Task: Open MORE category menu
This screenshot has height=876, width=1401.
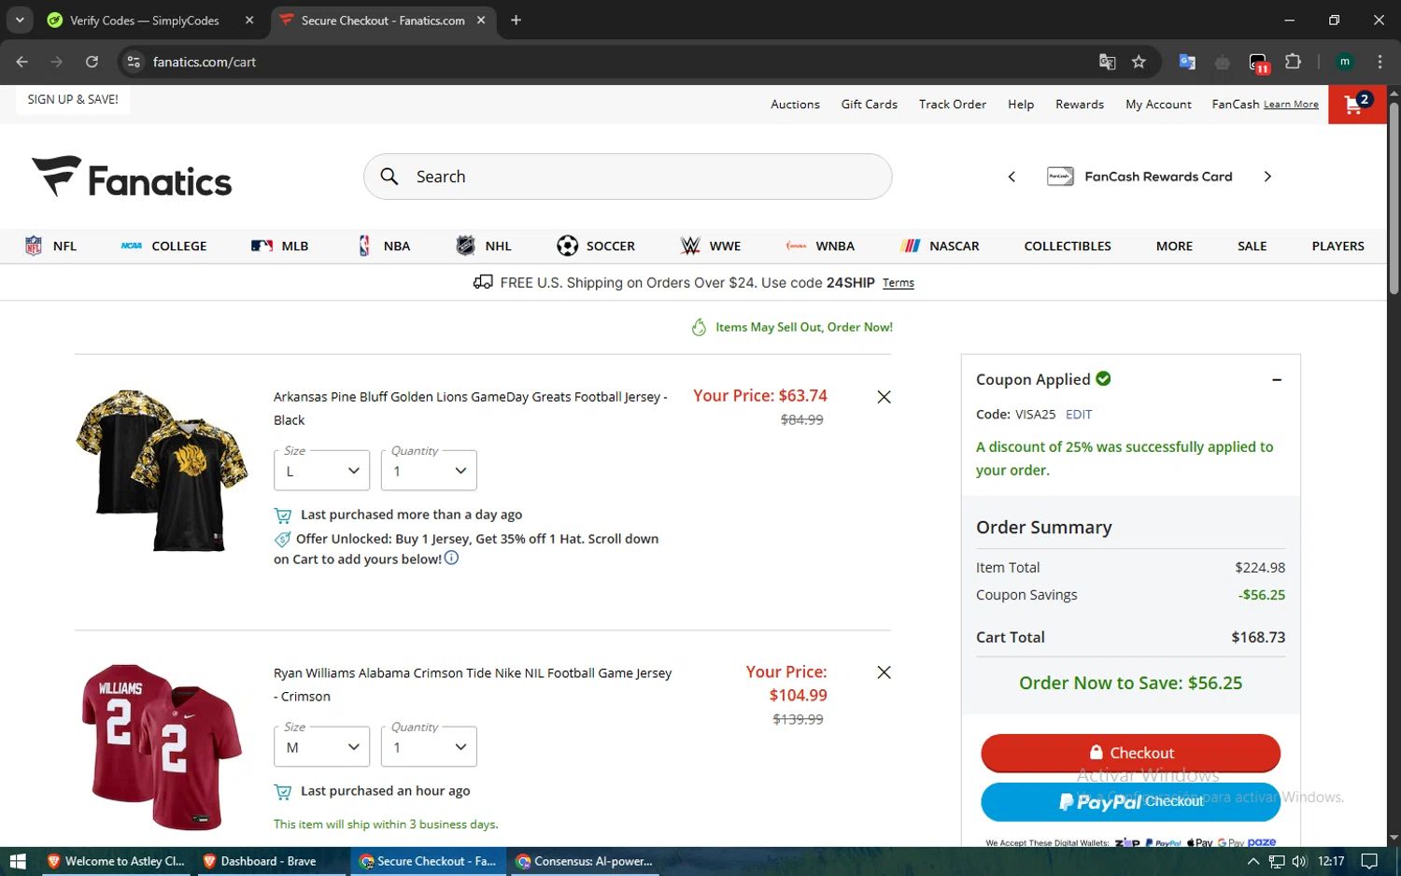Action: pos(1174,246)
